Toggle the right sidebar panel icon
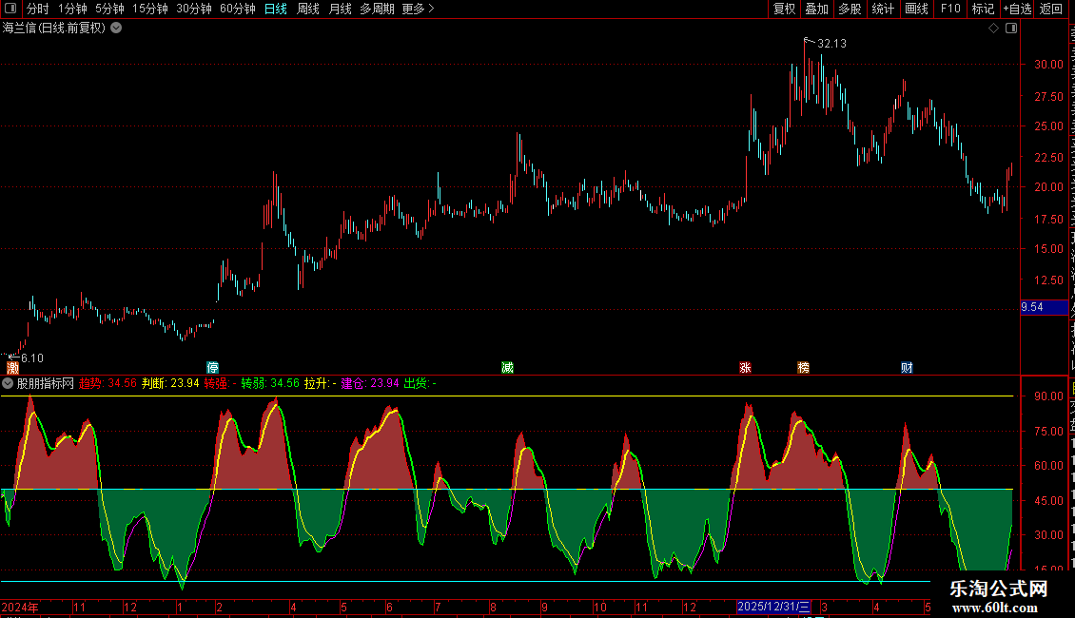 (1011, 29)
